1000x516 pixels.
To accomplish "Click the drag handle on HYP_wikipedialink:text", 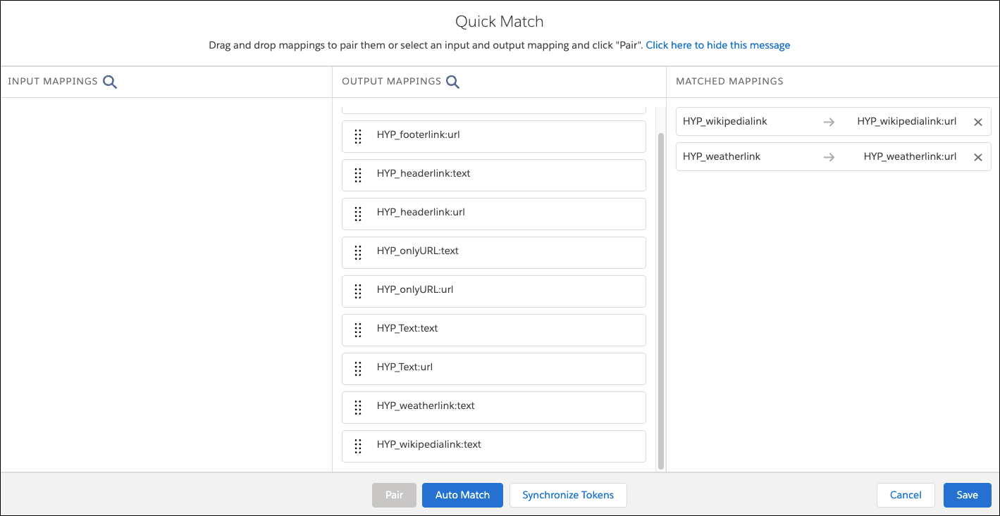I will [359, 446].
